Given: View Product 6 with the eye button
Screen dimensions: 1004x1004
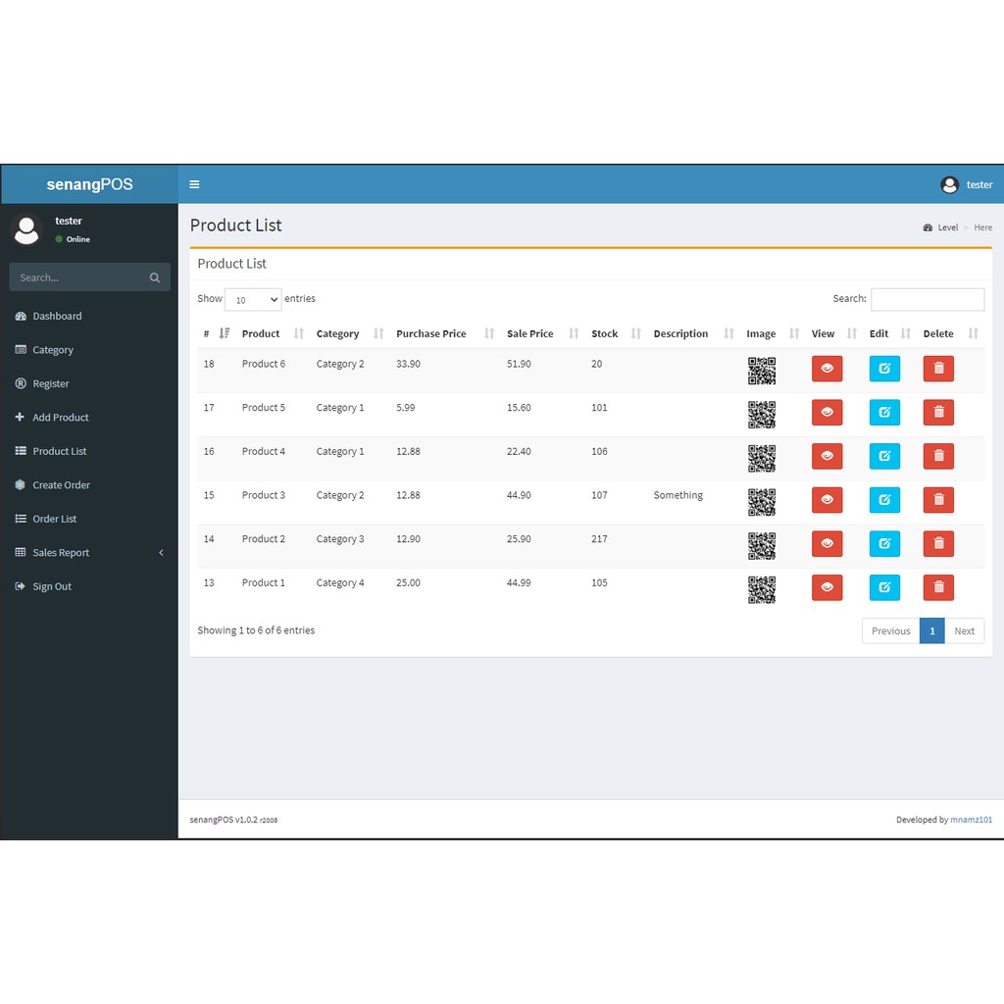Looking at the screenshot, I should (827, 369).
